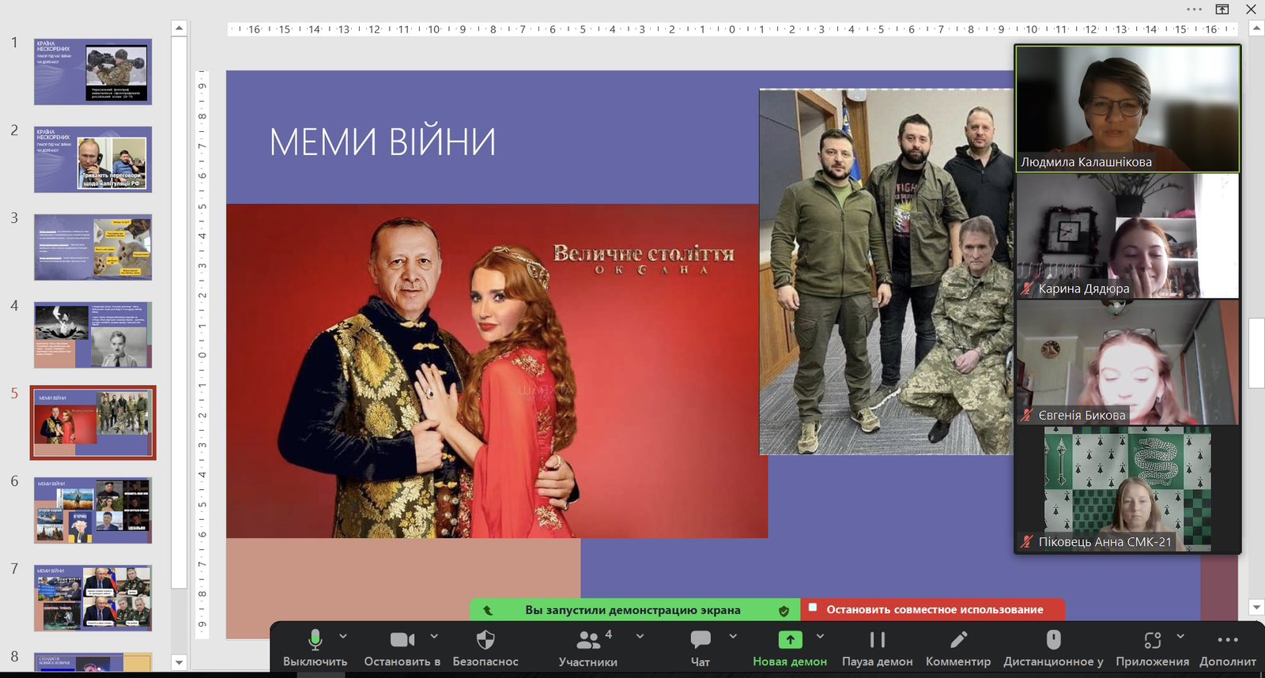Click Євгенія Бикова video tile
Viewport: 1265px width, 678px height.
(x=1127, y=363)
